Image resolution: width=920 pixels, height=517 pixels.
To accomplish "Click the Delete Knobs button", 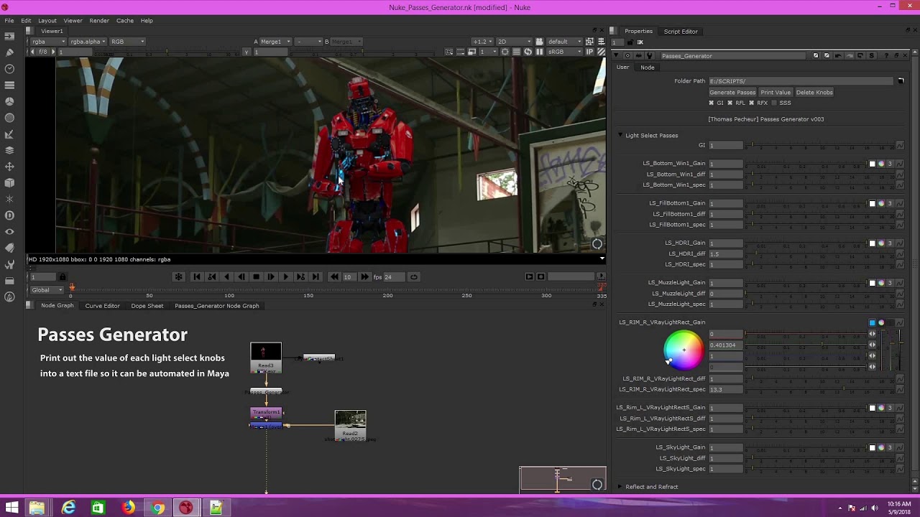I will click(814, 92).
